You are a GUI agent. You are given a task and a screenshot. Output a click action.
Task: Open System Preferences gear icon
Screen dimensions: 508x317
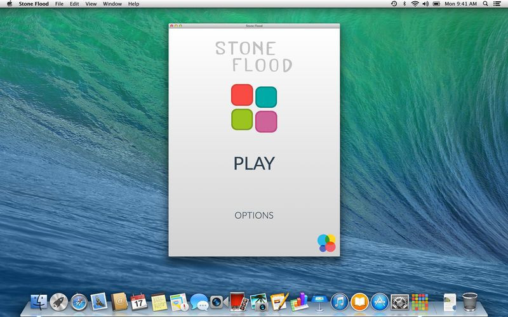pos(400,302)
